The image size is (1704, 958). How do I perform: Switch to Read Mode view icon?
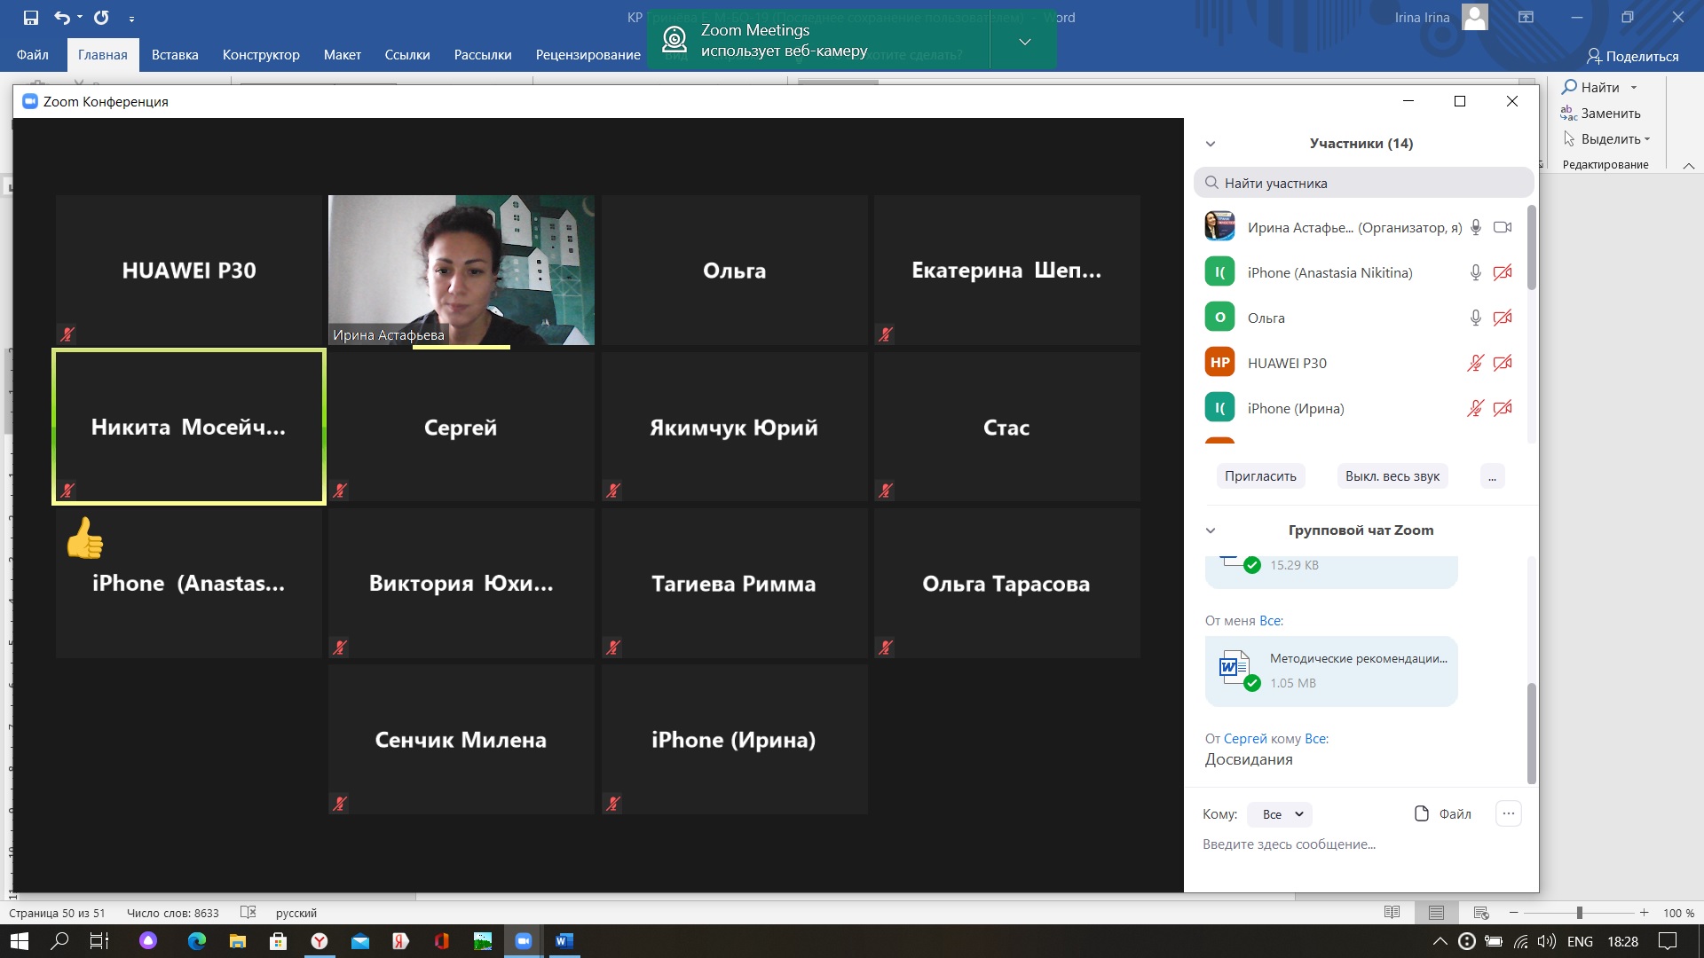click(x=1392, y=913)
